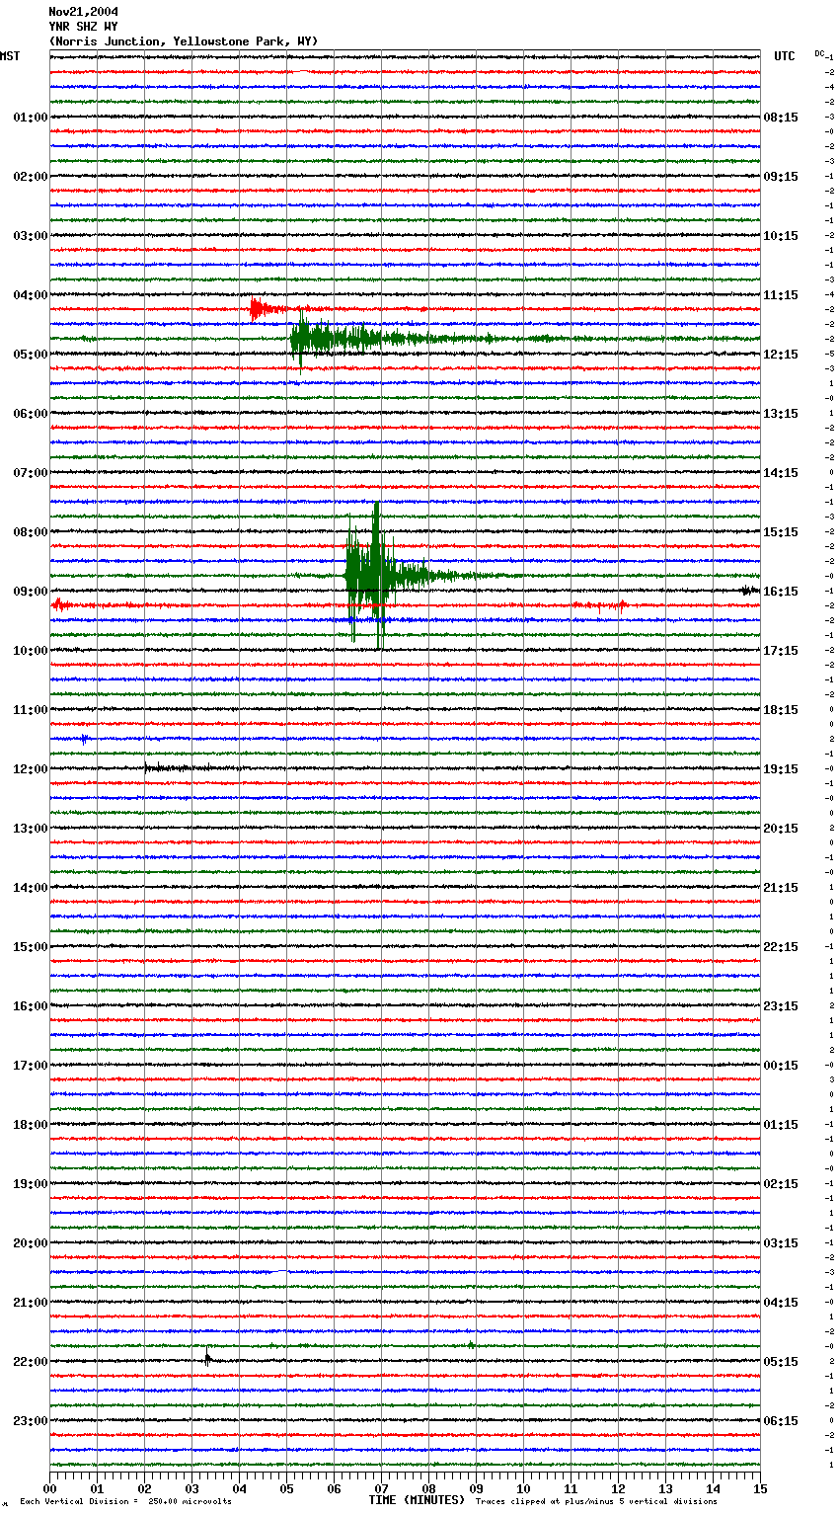
Task: Click the Traces clipped at plus/minus 5 note
Action: click(x=596, y=1501)
